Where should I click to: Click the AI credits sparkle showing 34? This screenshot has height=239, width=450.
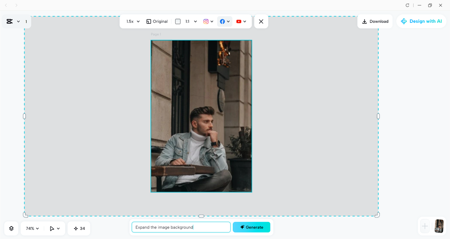click(x=79, y=228)
